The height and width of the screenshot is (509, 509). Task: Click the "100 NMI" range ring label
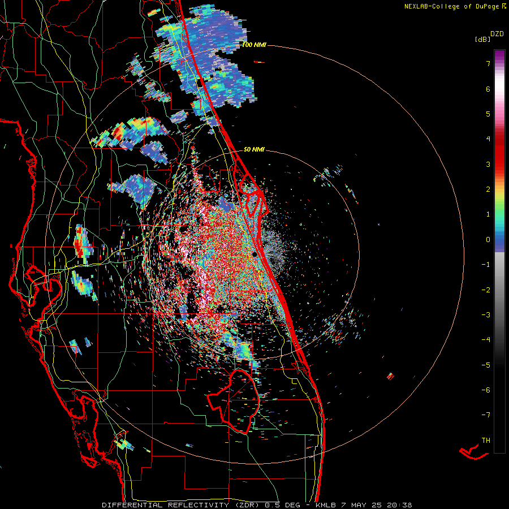point(254,45)
